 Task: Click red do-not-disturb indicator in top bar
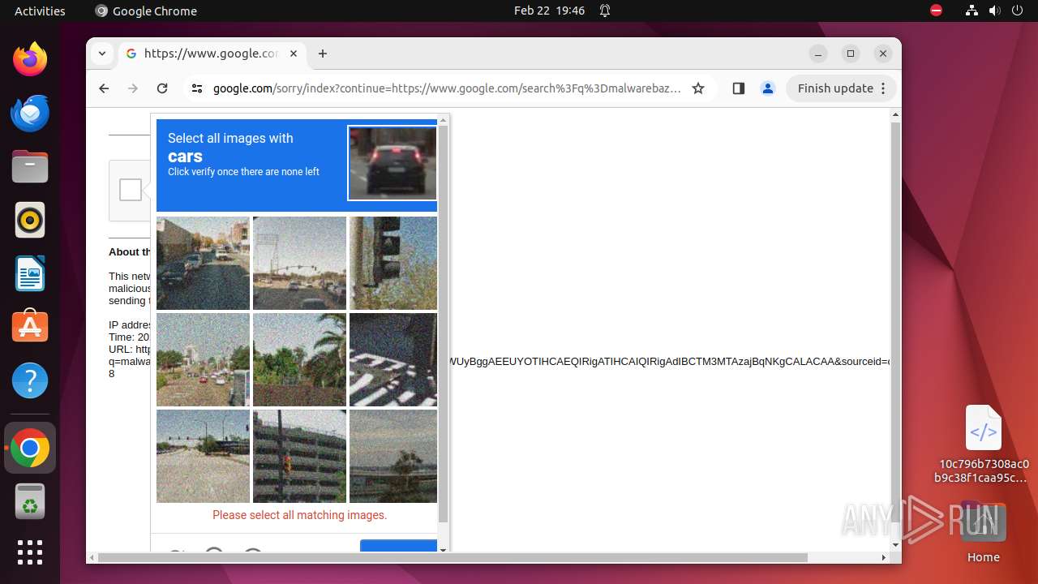point(936,11)
